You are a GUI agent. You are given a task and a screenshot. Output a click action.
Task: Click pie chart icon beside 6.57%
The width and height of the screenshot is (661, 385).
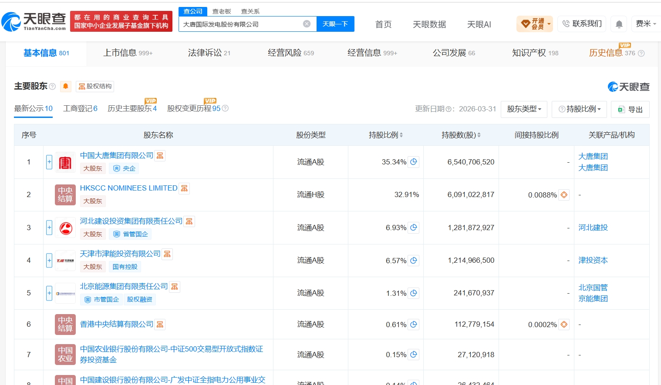point(414,260)
